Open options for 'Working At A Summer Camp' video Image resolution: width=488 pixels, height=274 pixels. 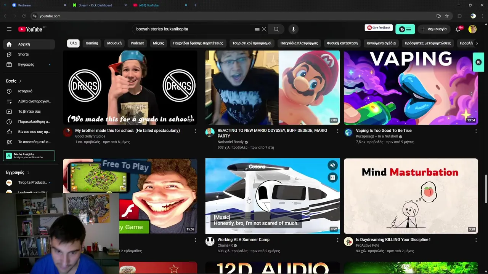click(x=337, y=240)
